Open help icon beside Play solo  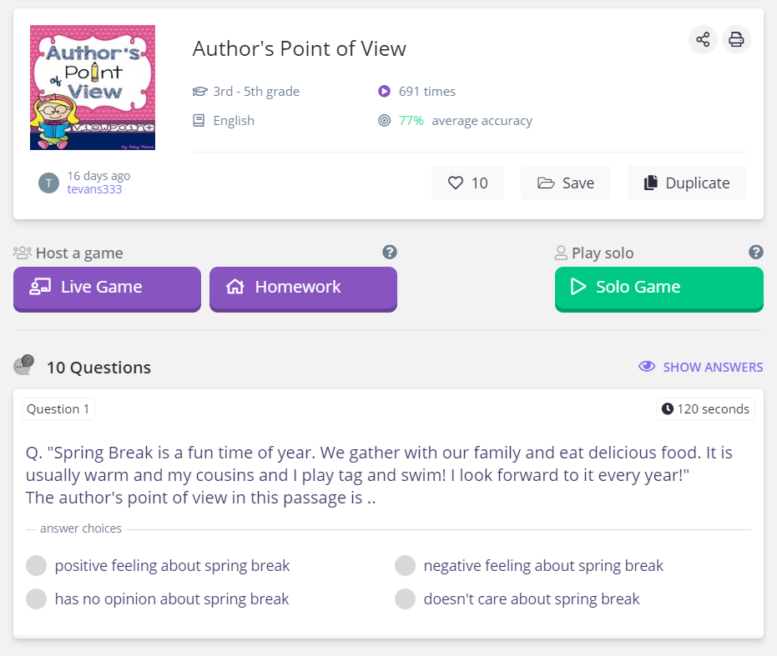755,253
